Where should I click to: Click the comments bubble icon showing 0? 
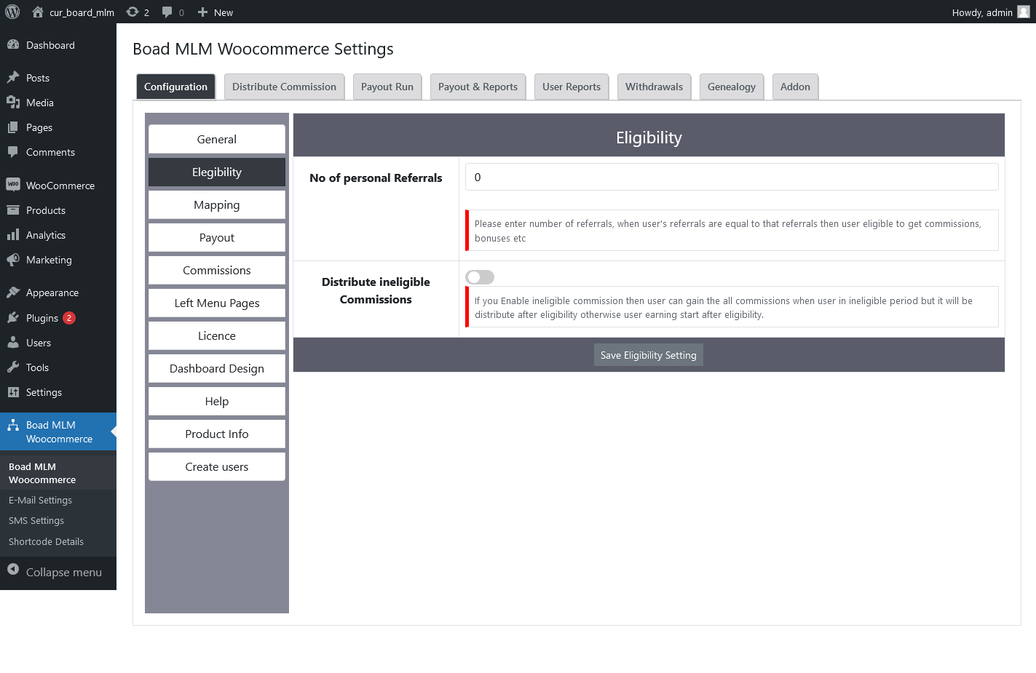coord(168,12)
